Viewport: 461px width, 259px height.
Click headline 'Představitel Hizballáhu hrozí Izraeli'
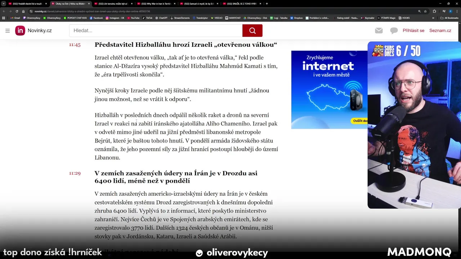[186, 45]
